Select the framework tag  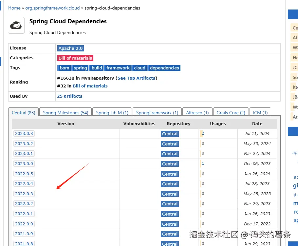(x=118, y=68)
